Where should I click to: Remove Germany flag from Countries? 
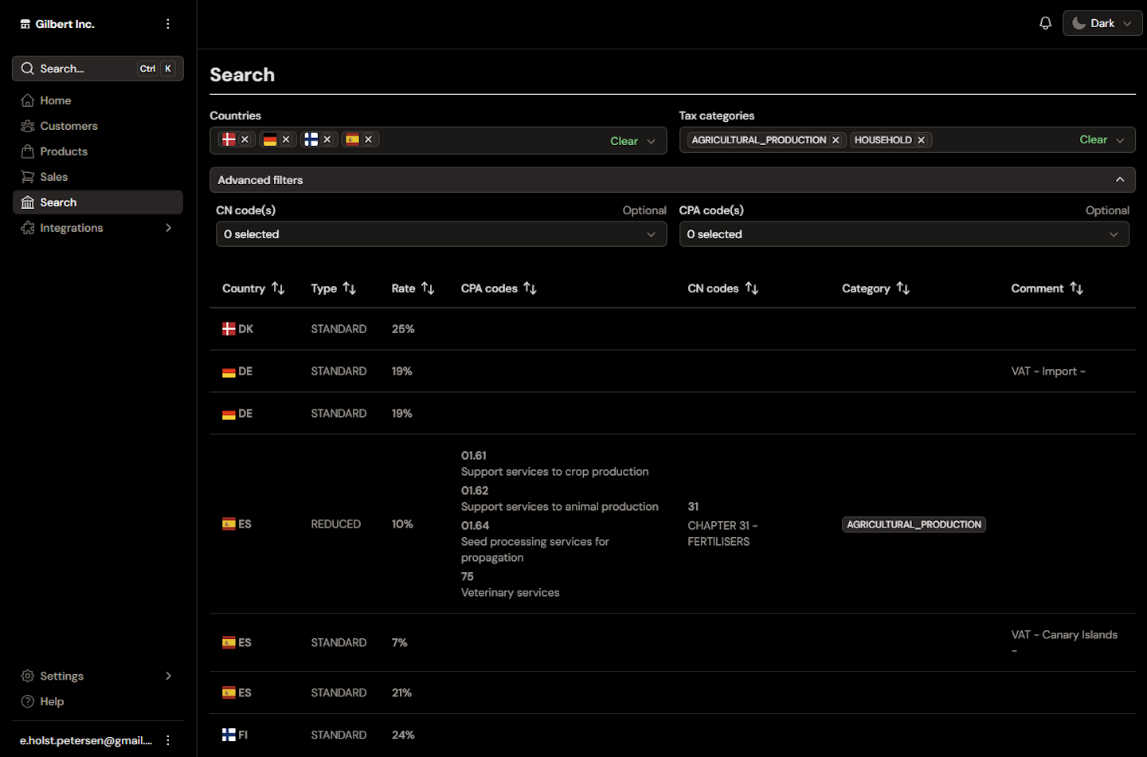point(286,139)
